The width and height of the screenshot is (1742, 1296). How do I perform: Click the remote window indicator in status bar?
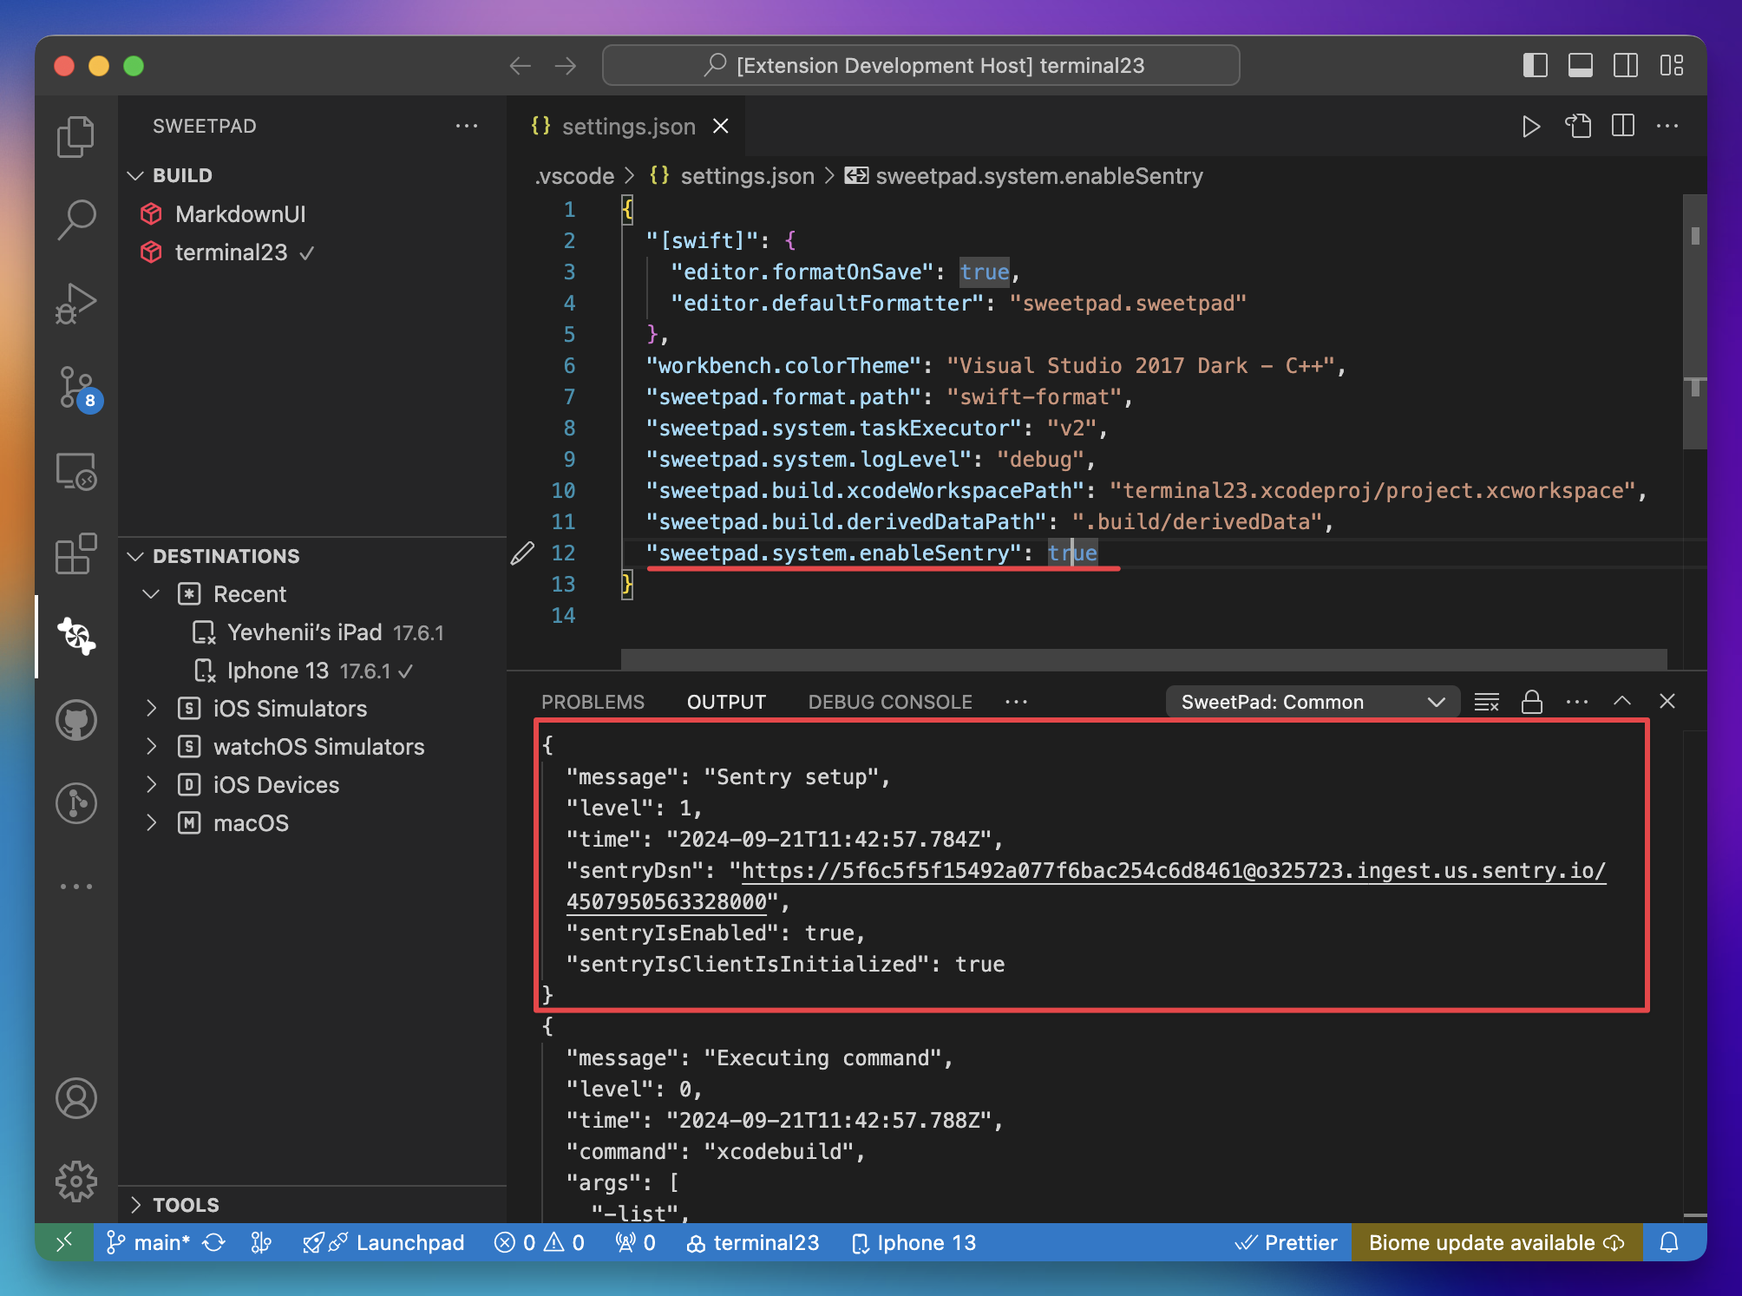click(64, 1242)
